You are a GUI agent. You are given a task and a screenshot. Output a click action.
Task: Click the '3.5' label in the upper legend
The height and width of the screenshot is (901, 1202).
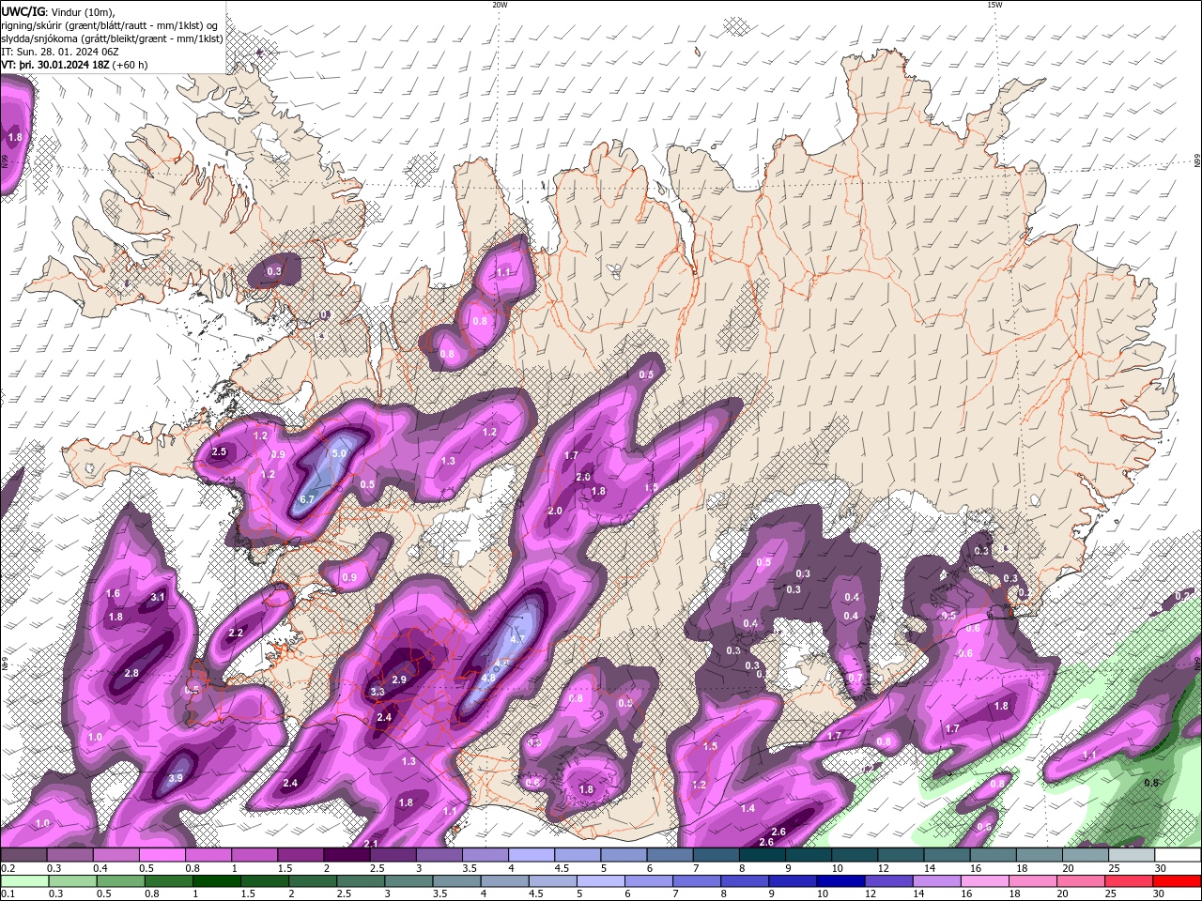(469, 869)
